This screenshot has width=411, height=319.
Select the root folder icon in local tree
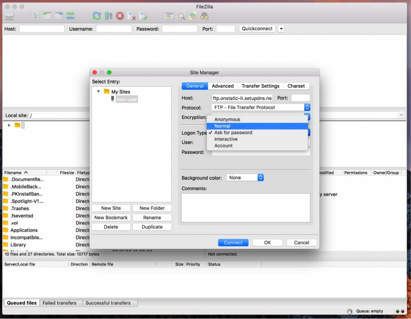pos(18,125)
